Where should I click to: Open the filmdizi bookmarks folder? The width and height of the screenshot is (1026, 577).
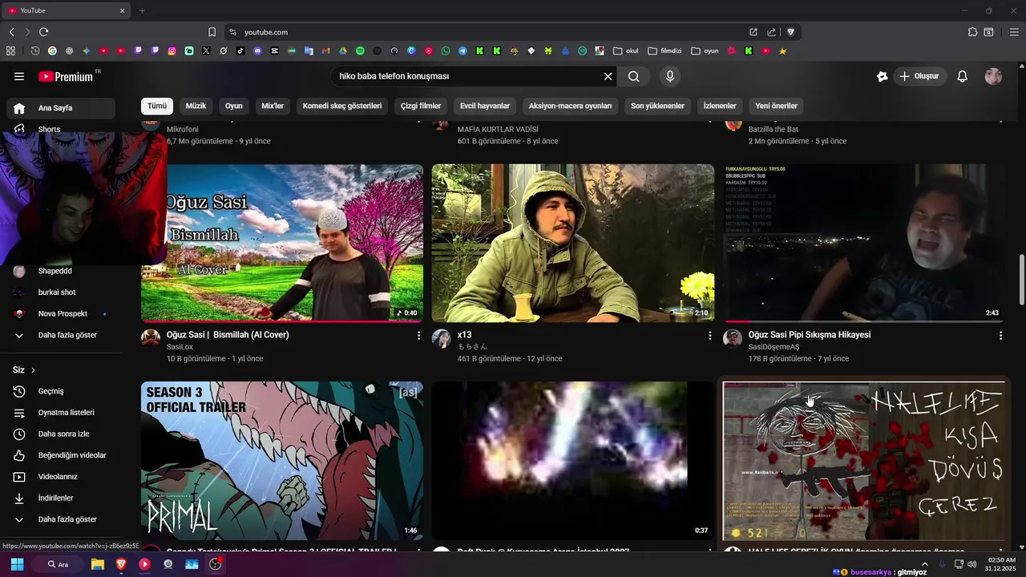click(x=664, y=50)
